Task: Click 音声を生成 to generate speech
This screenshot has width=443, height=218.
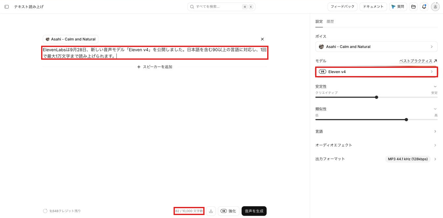Action: tap(254, 211)
